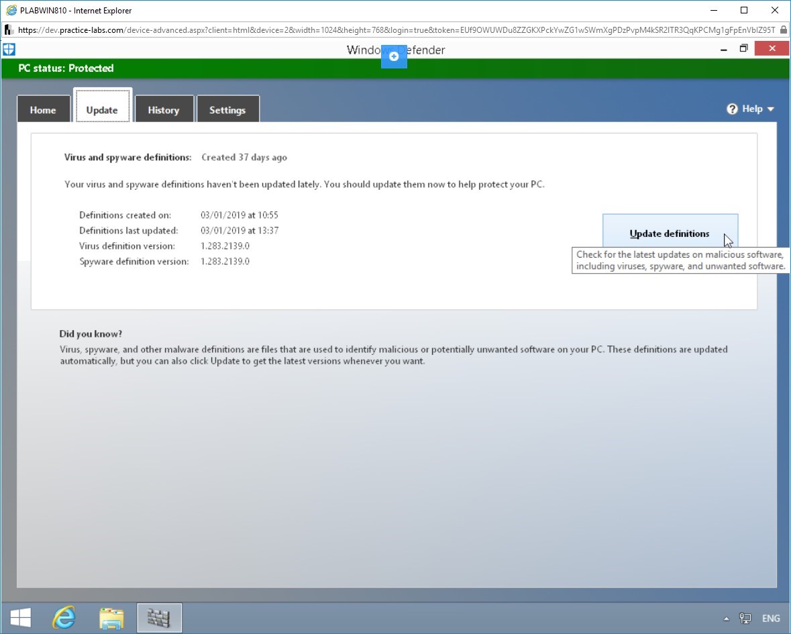Open the network status tray icon
791x634 pixels.
[x=745, y=619]
